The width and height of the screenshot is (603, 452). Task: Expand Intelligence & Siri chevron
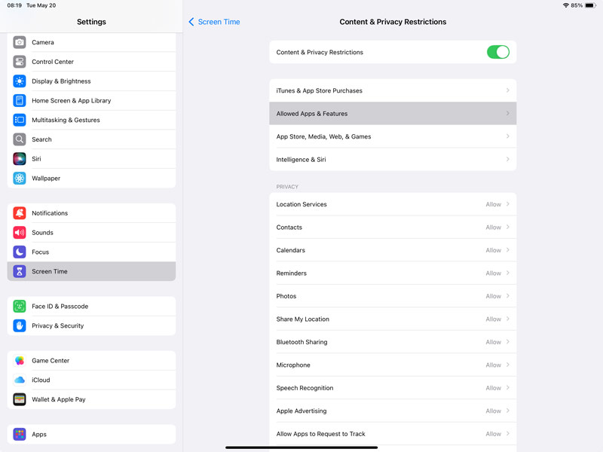507,159
